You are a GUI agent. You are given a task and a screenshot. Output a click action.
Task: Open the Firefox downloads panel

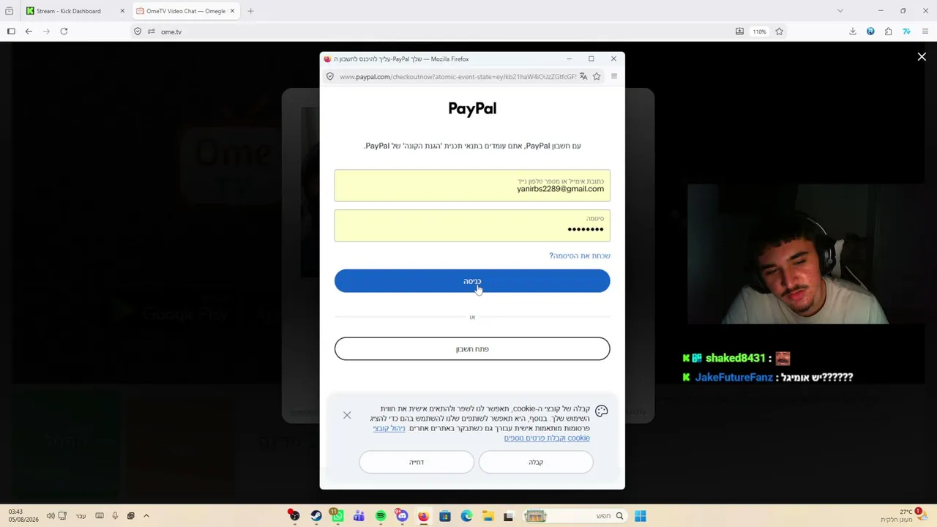coord(853,31)
